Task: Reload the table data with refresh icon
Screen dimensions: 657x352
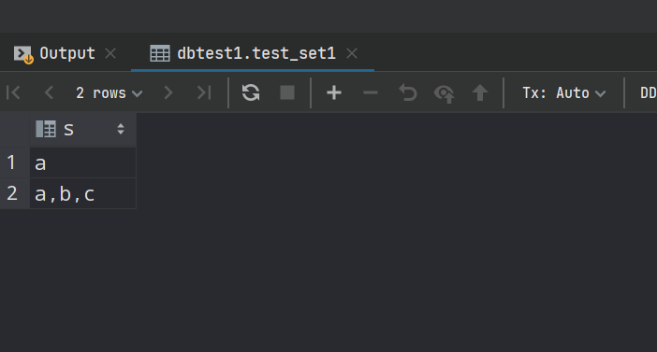Action: point(251,92)
